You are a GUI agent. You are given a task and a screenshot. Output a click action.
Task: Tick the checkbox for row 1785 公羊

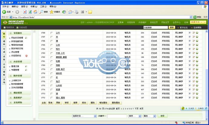point(51,45)
